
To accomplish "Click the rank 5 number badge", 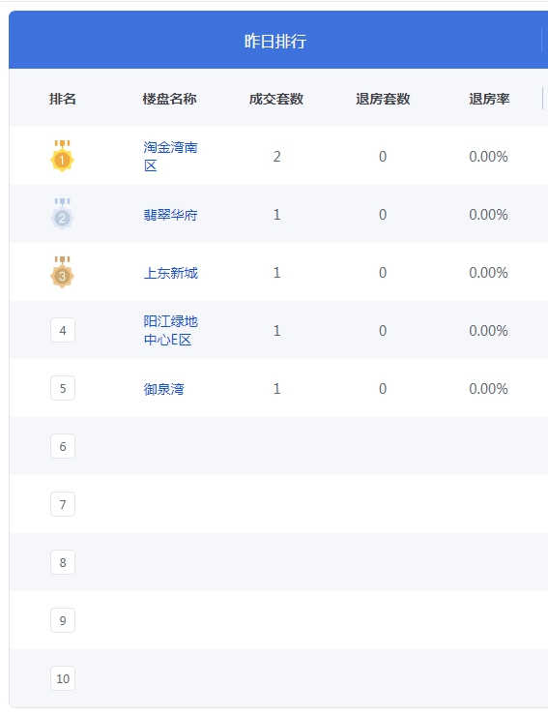I will click(63, 388).
